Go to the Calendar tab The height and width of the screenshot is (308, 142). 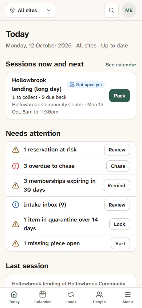pyautogui.click(x=43, y=297)
